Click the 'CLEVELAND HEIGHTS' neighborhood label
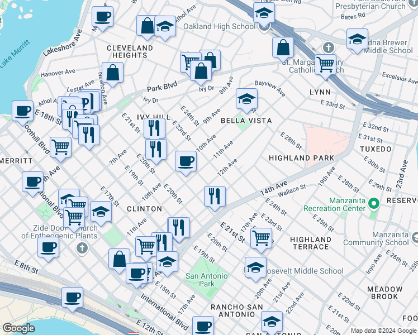Viewport: 418px width, 335px height. [130, 52]
